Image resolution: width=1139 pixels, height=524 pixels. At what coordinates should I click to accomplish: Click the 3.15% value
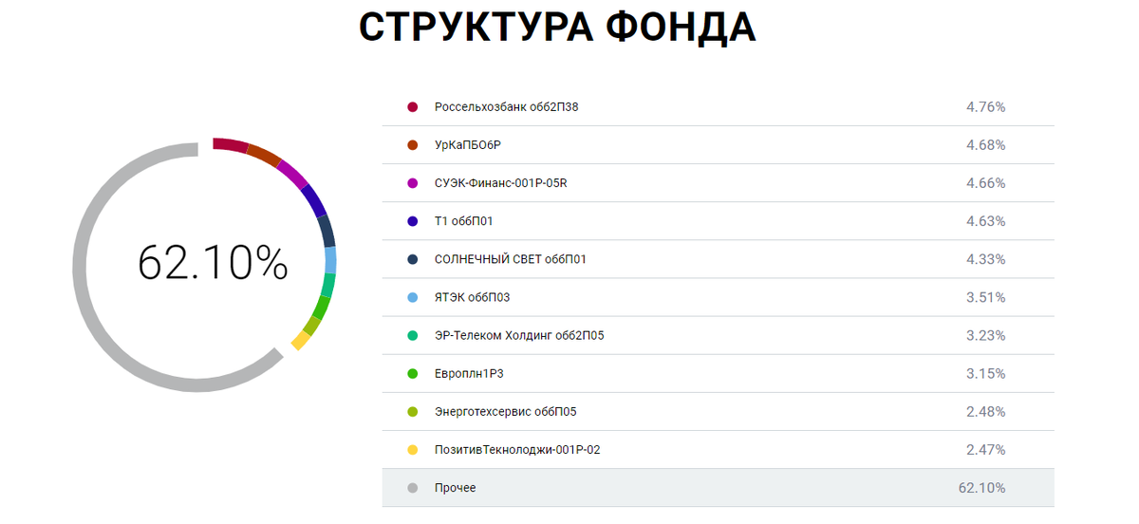point(985,373)
